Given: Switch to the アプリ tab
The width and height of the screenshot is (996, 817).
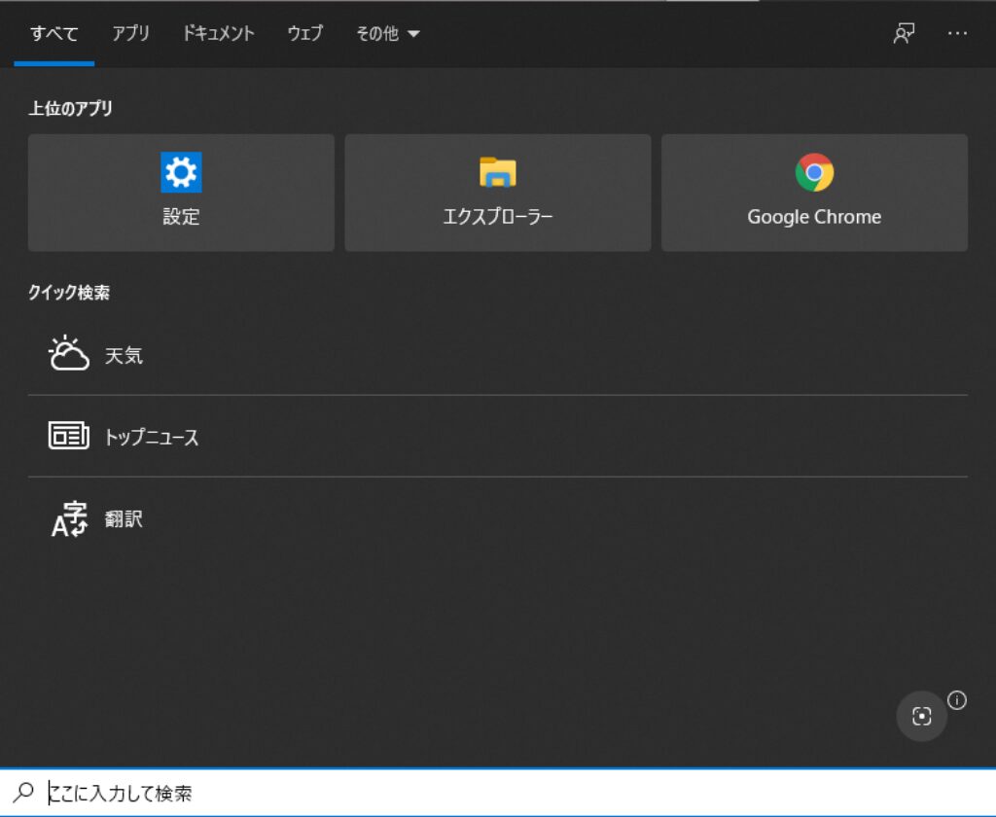Looking at the screenshot, I should point(130,33).
